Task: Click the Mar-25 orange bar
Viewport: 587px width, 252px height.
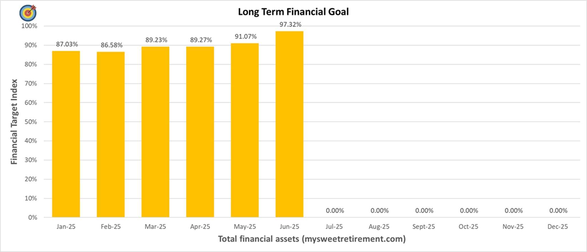Action: [x=155, y=132]
